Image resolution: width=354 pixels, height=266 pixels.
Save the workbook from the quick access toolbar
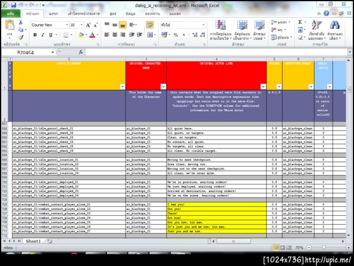pos(14,5)
